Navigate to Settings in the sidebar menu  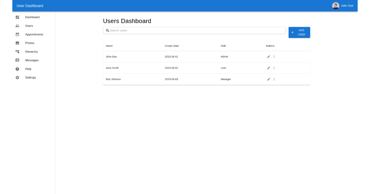(30, 78)
